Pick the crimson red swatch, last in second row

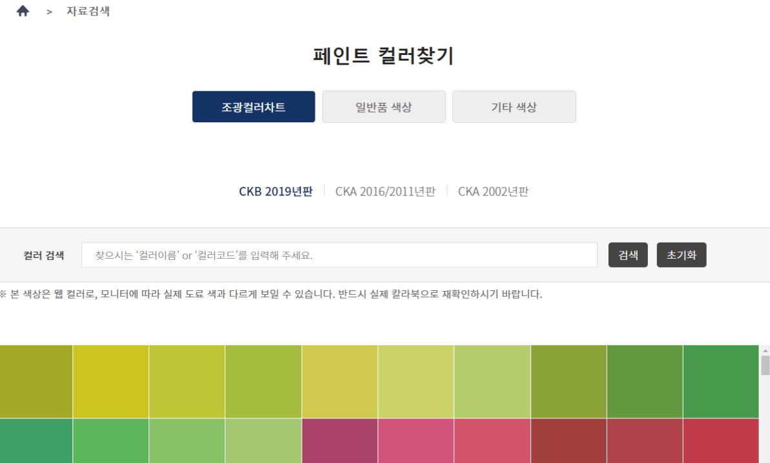[x=721, y=441]
